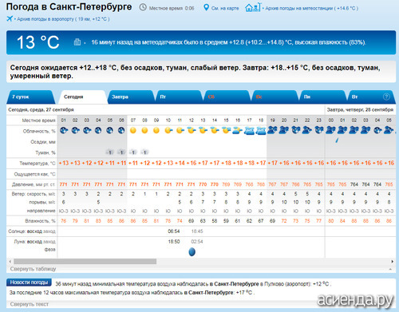The width and height of the screenshot is (399, 312).
Task: Switch to the Завтра tab
Action: [120, 97]
